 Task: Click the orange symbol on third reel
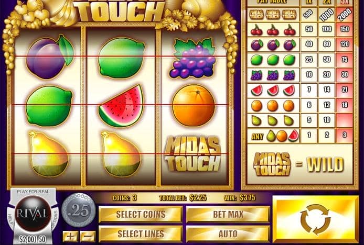(194, 105)
